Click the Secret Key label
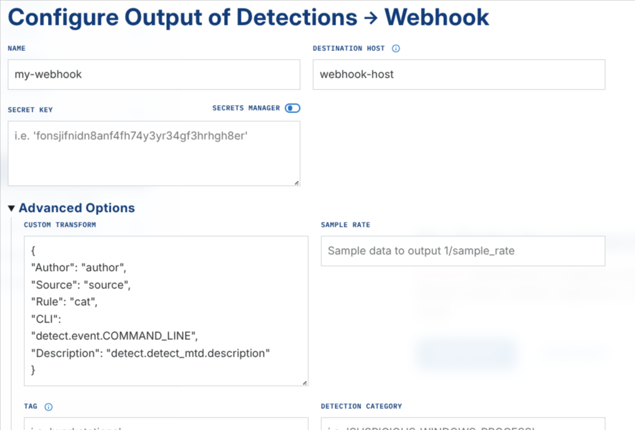 coord(30,110)
